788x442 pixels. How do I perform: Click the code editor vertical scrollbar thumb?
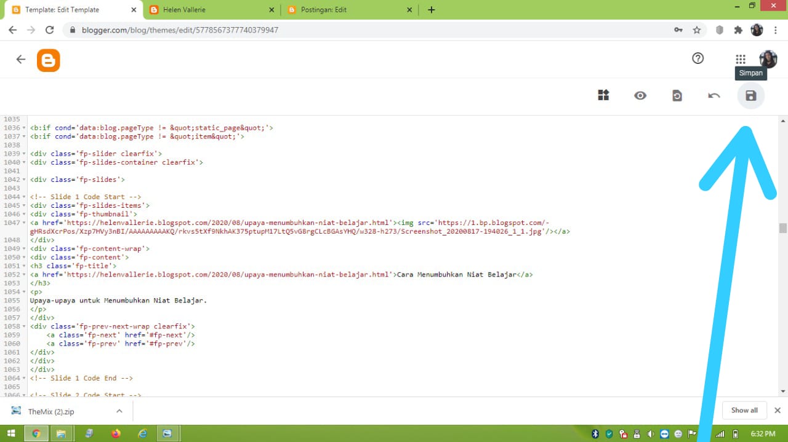tap(783, 228)
